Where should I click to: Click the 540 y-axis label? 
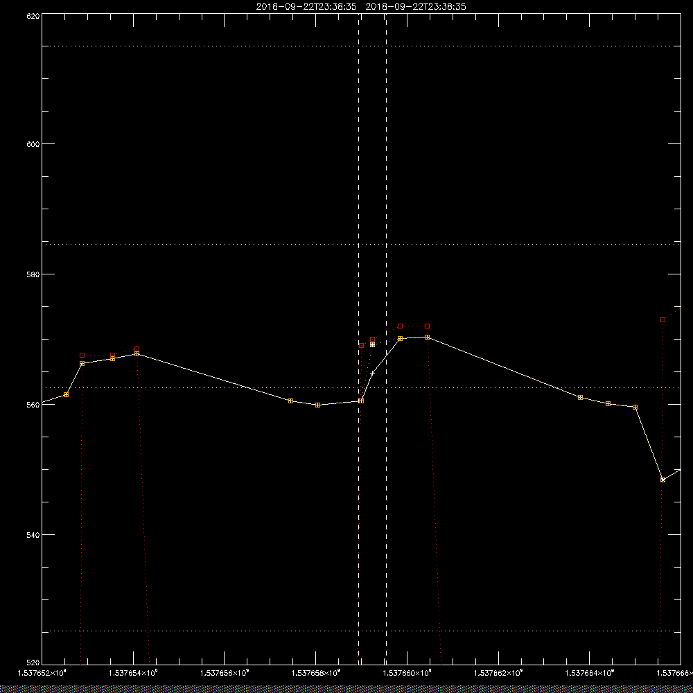coord(33,534)
